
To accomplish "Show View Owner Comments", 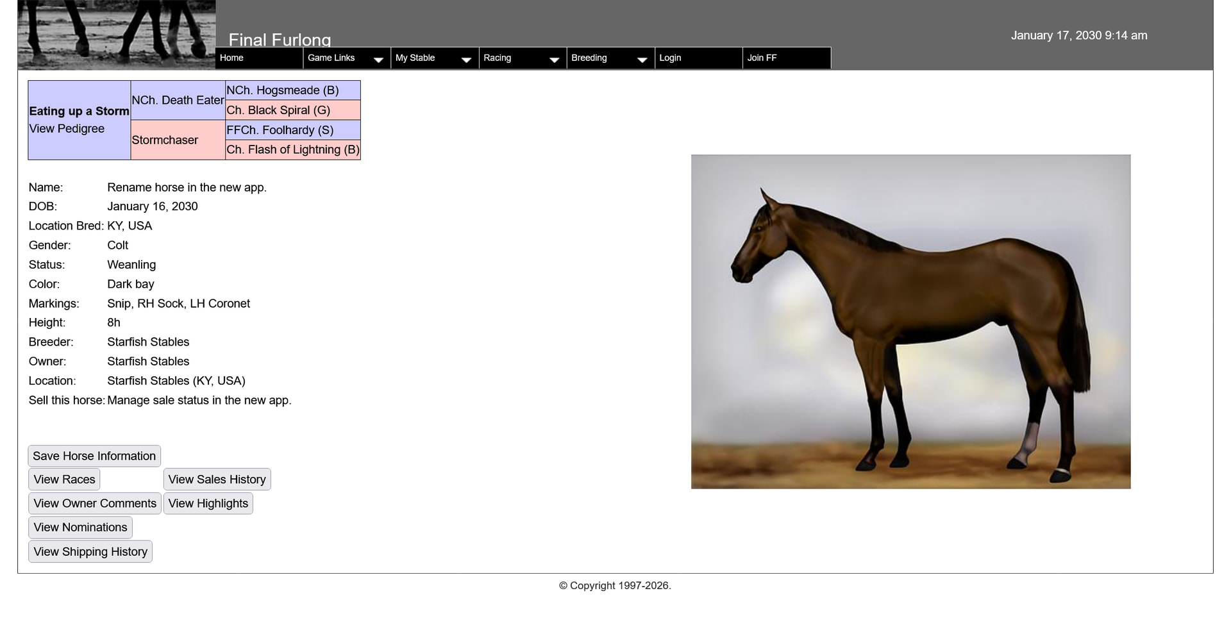I will [95, 504].
